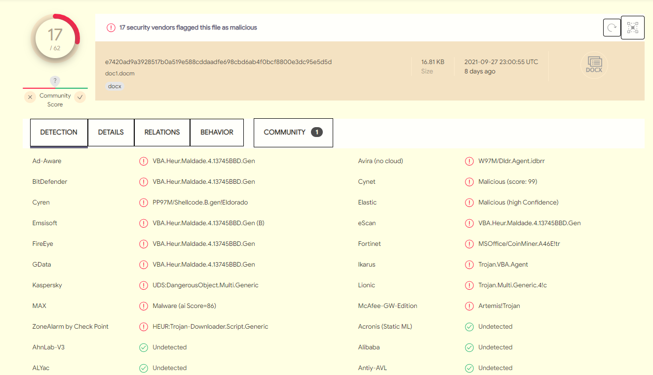The width and height of the screenshot is (653, 375).
Task: Open the similar-file graph icon
Action: pos(633,27)
